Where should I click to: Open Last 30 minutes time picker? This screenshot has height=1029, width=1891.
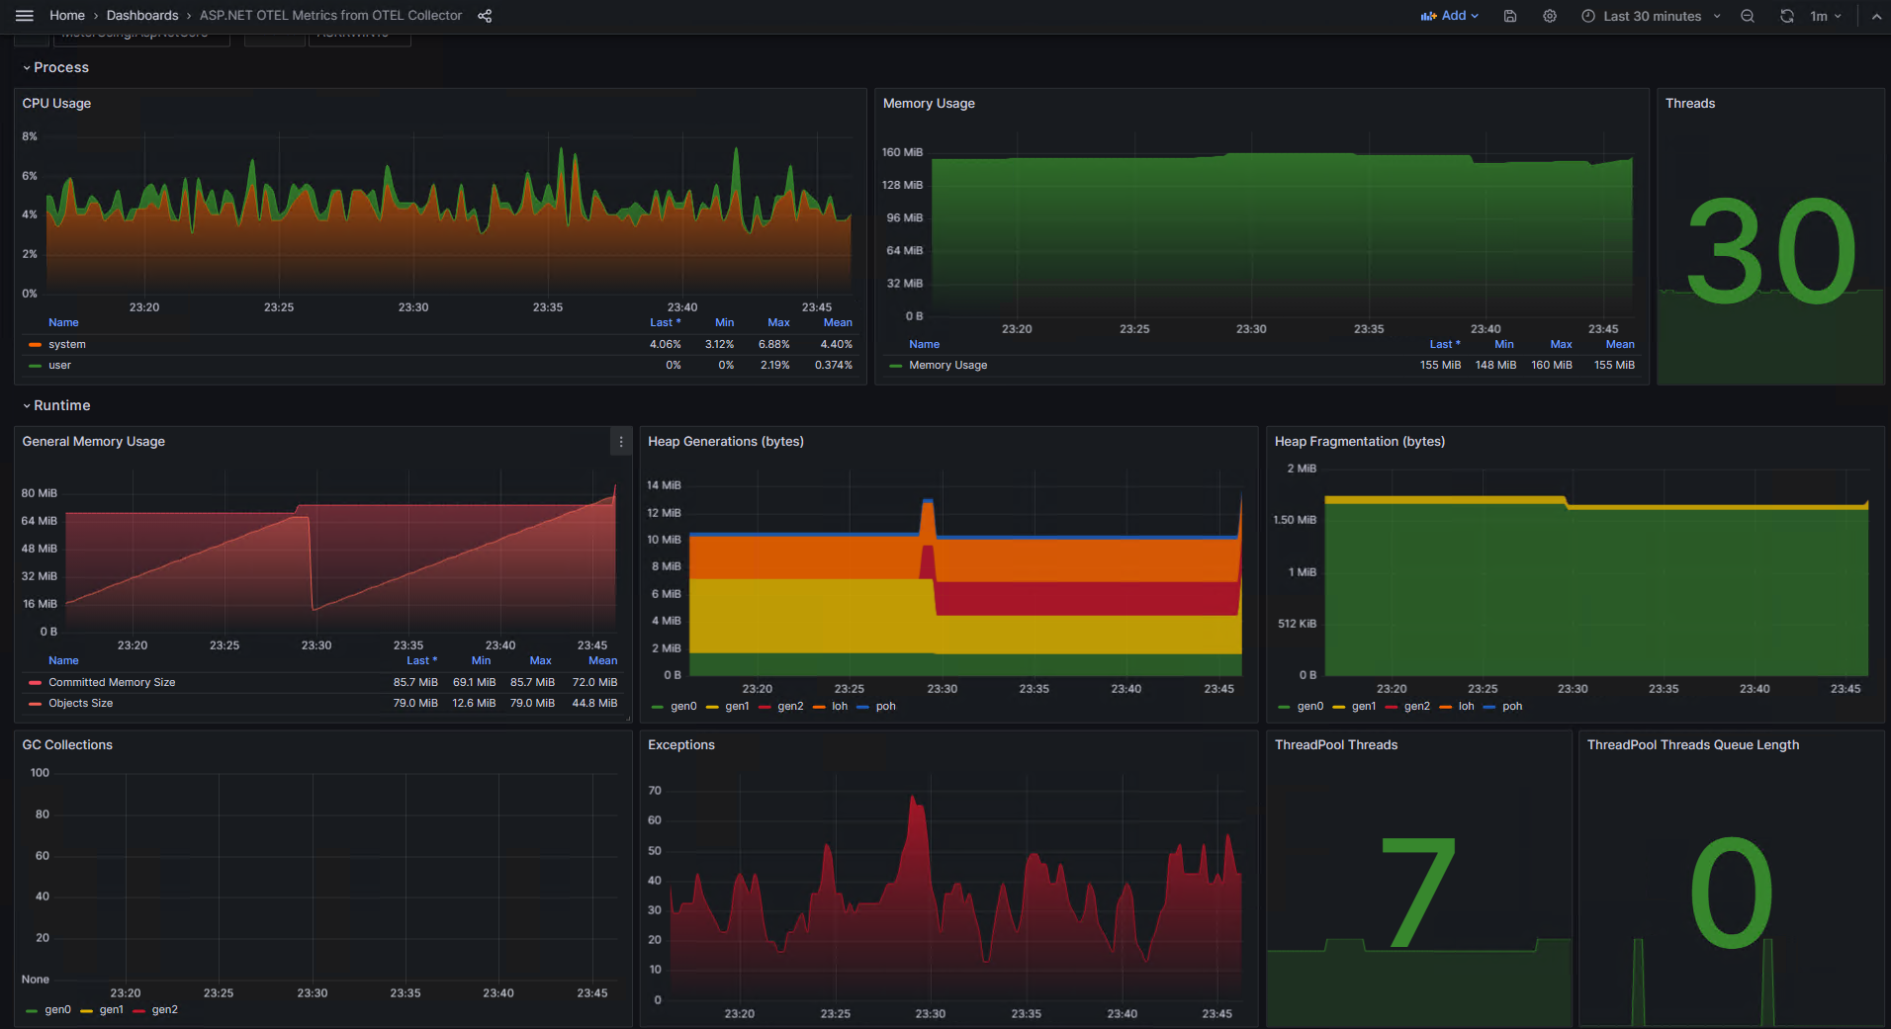[1652, 16]
